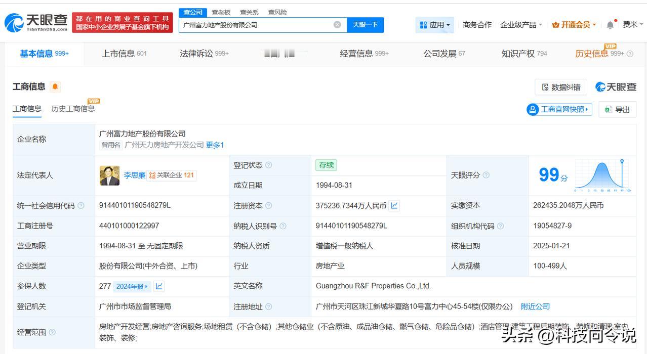Click the registration number 440101000122997
Viewport: 647px width, 354px height.
(x=129, y=226)
